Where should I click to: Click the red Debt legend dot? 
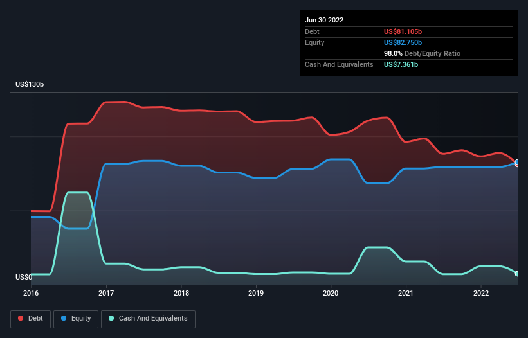(x=21, y=318)
